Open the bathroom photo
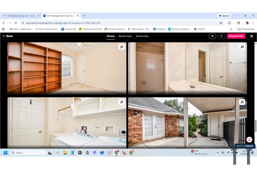 [188, 68]
